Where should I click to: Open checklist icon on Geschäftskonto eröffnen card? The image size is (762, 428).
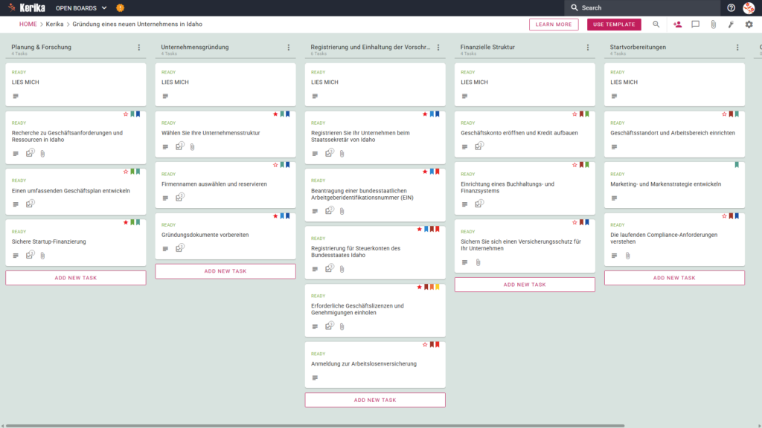[x=479, y=146]
